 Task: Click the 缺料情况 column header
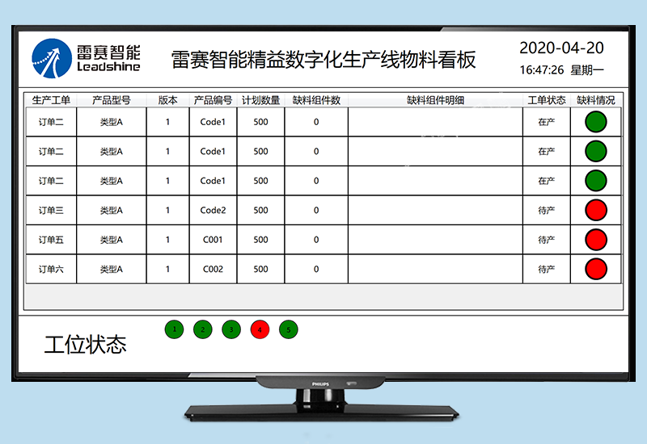point(596,101)
